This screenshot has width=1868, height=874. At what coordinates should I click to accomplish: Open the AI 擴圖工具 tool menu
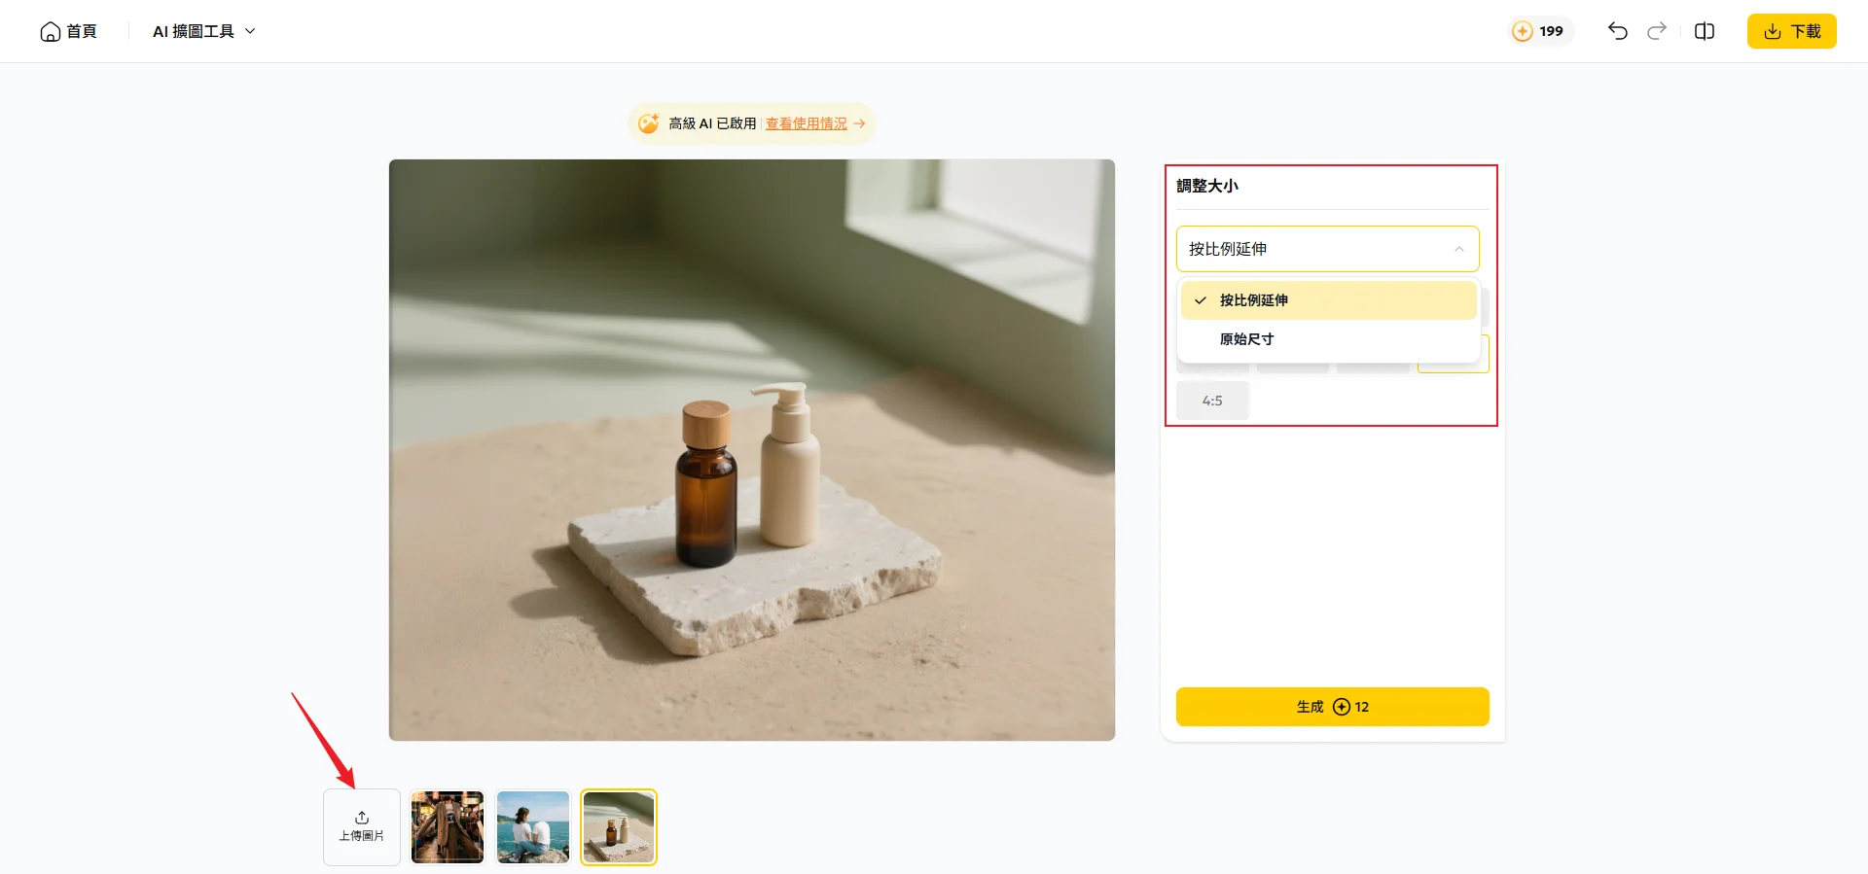click(204, 31)
